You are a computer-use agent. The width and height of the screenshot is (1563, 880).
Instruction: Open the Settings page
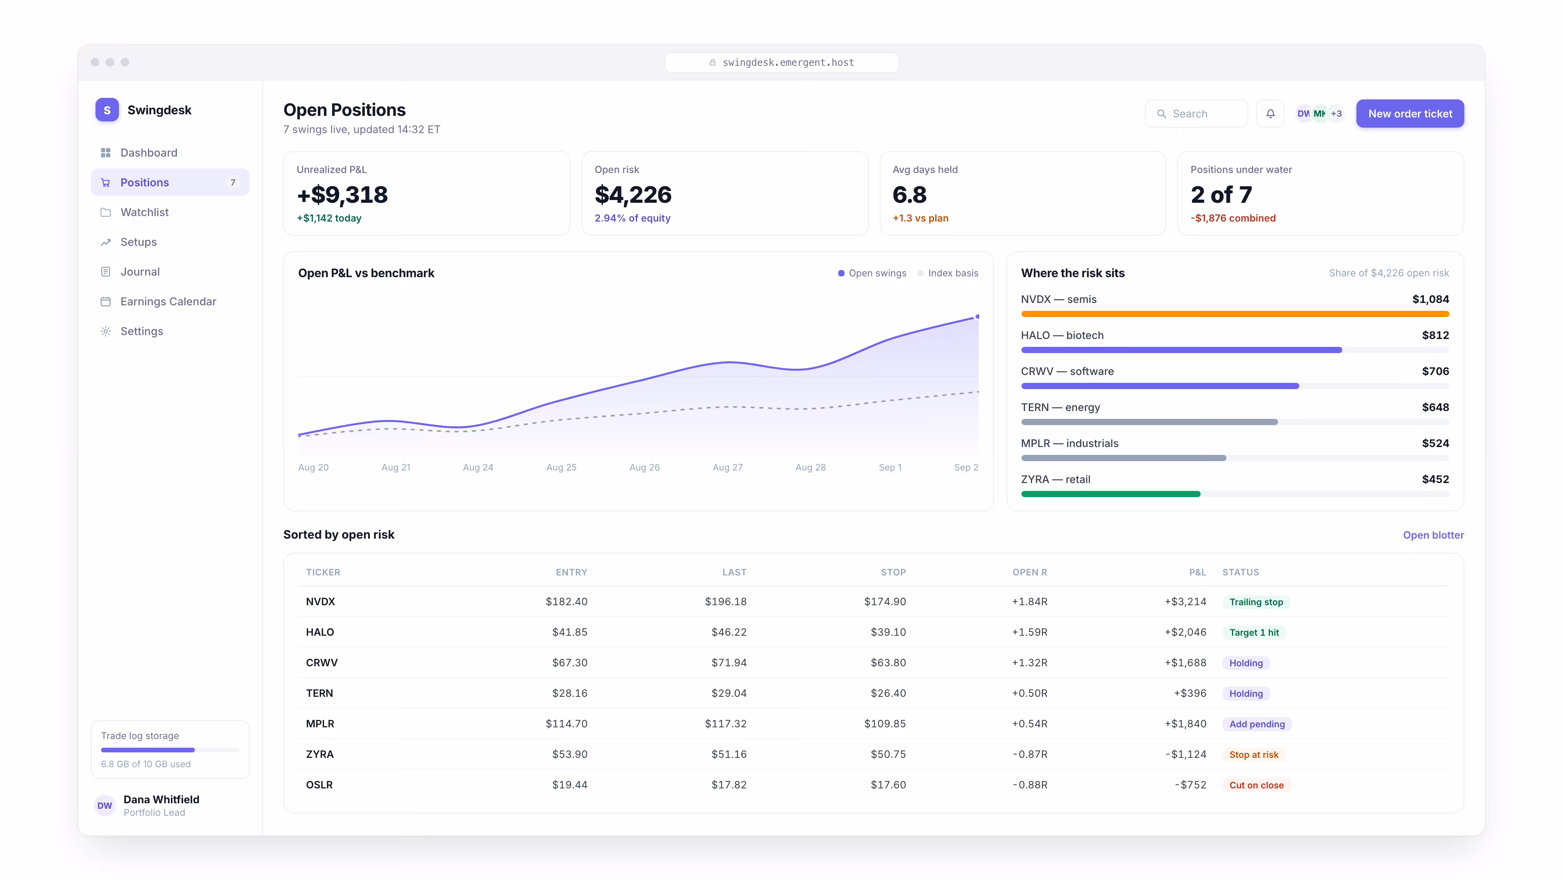170,331
